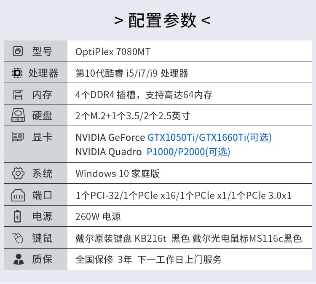This screenshot has height=284, width=316.
Task: Click the processor (处理器) CPU icon
Action: click(17, 73)
